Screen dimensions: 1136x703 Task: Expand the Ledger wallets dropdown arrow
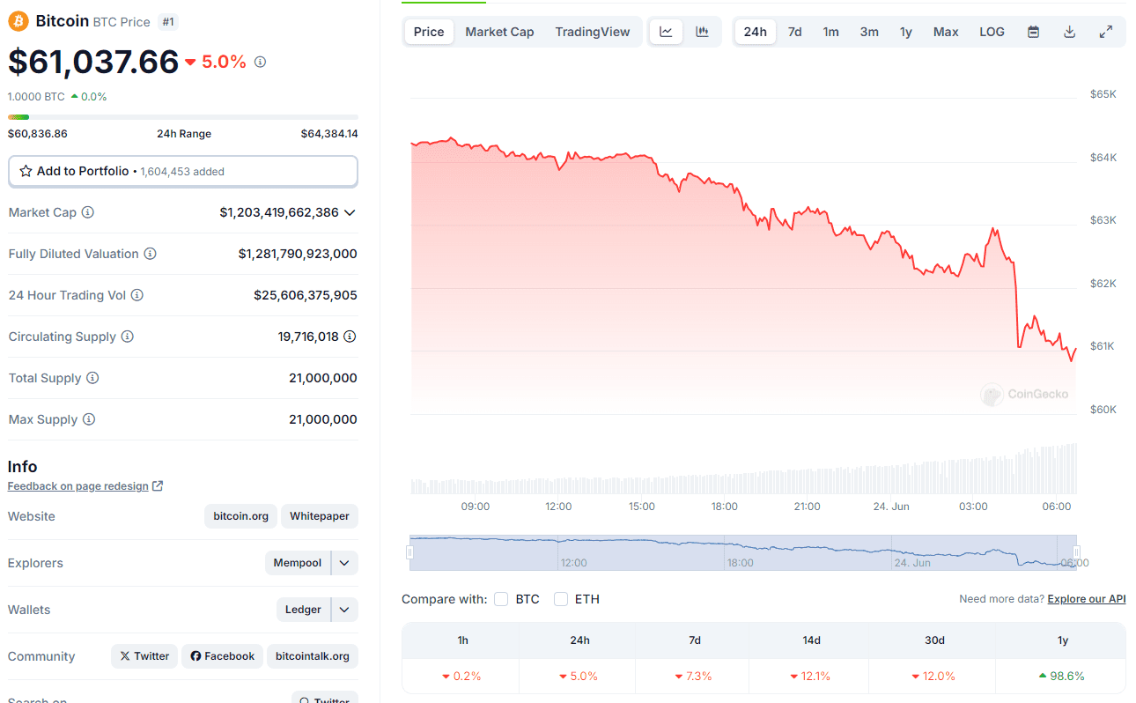coord(344,610)
